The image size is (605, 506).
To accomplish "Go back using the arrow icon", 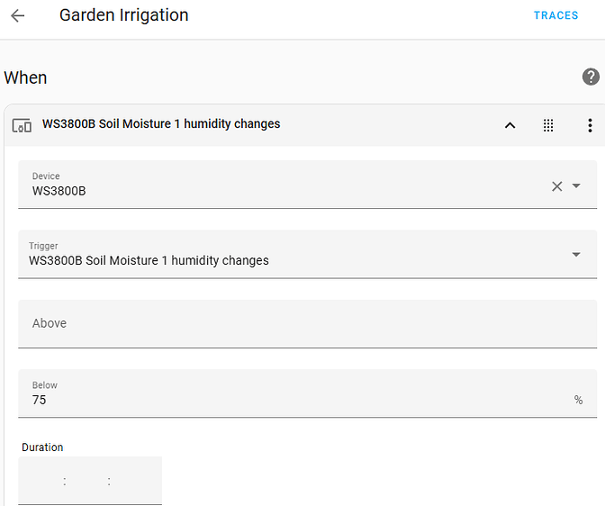I will (18, 15).
